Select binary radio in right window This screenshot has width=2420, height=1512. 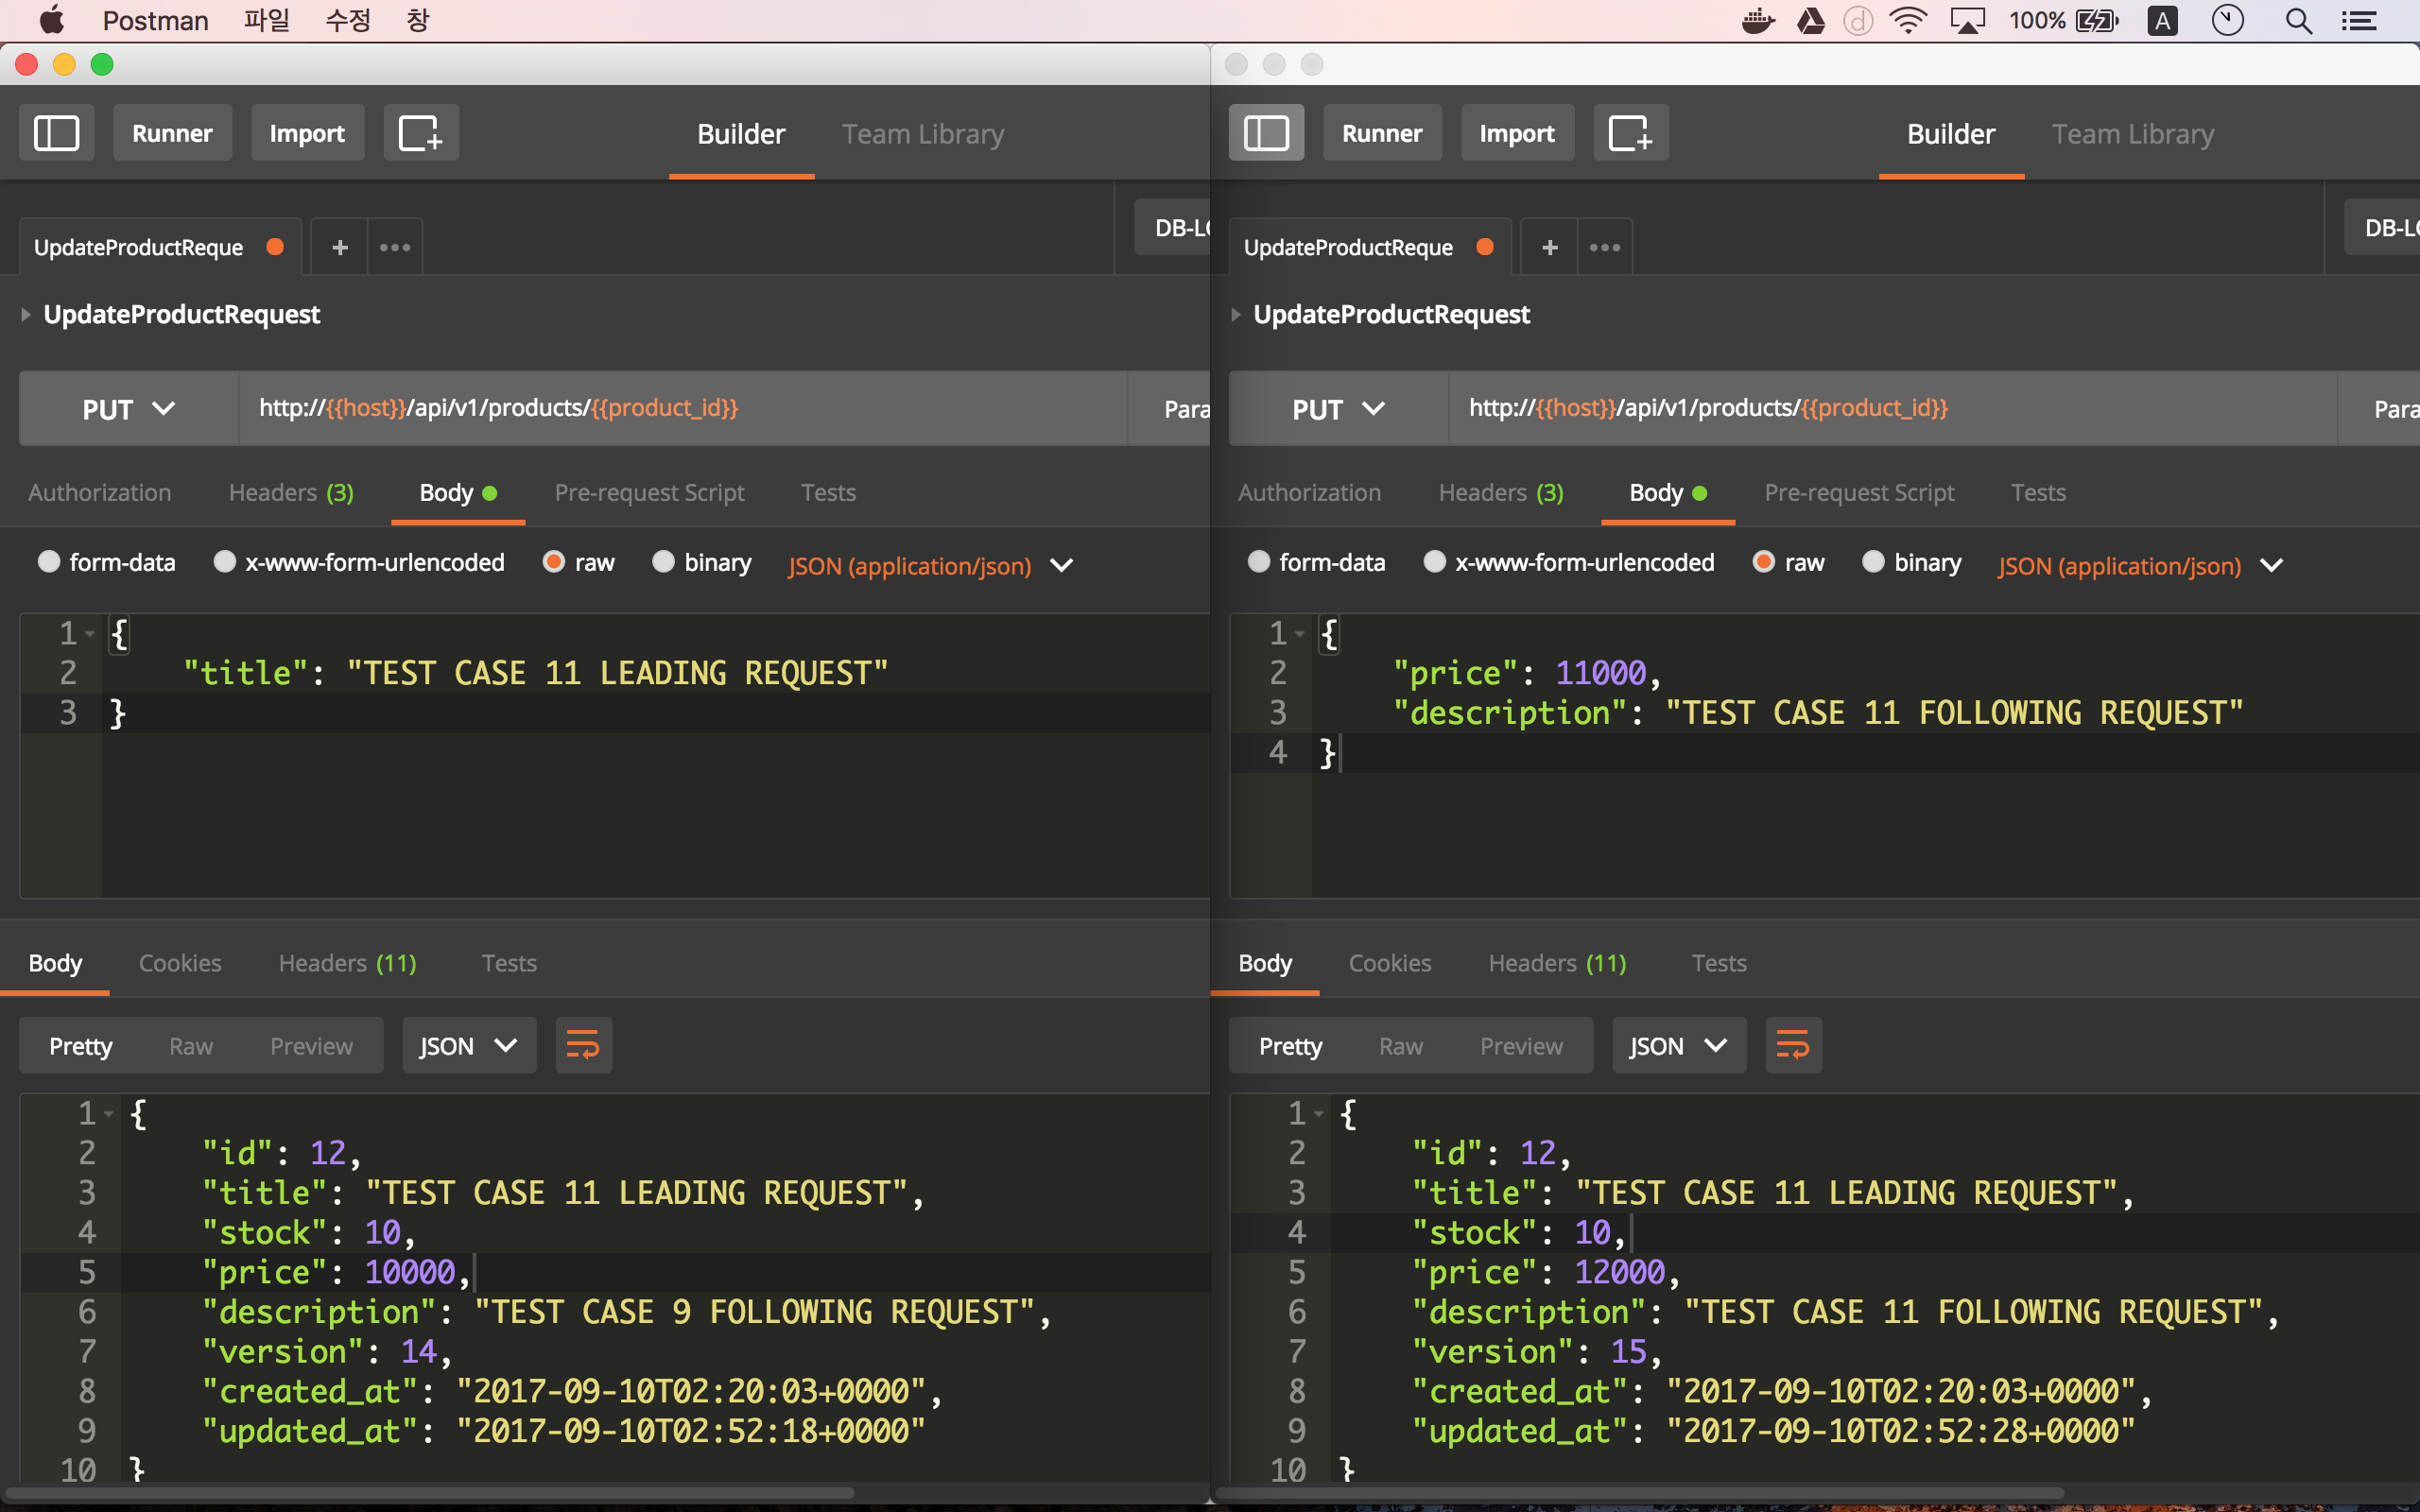coord(1873,562)
